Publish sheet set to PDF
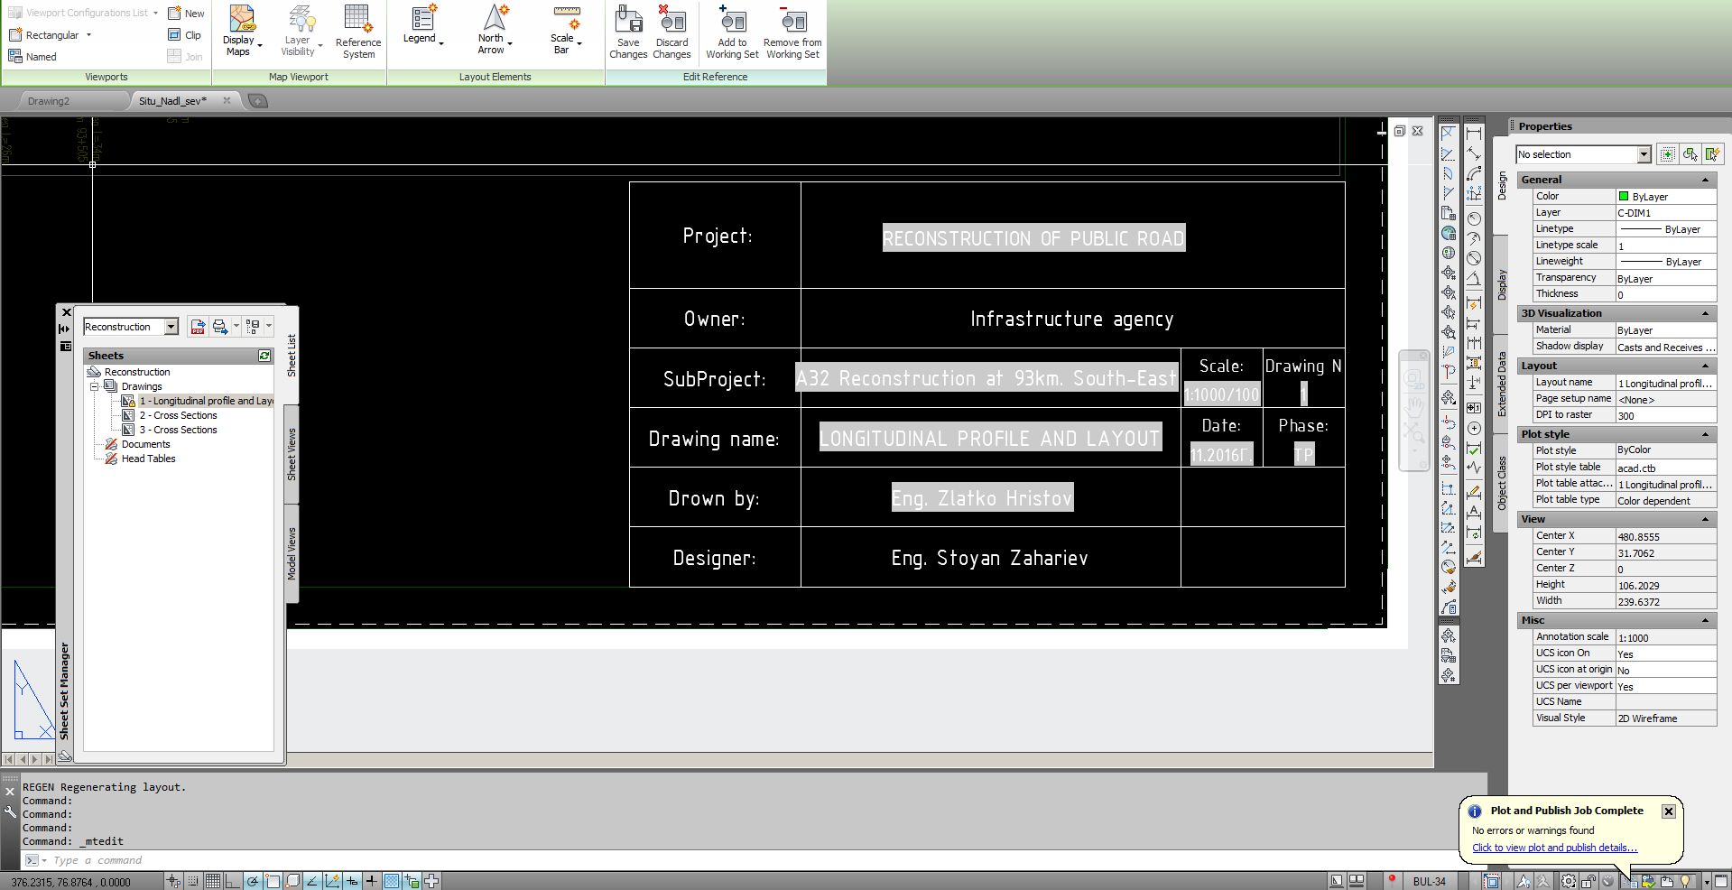 [198, 327]
